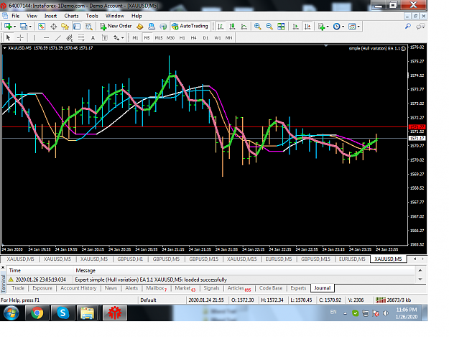Image resolution: width=449 pixels, height=337 pixels.
Task: Open Skype from the taskbar
Action: pyautogui.click(x=63, y=313)
